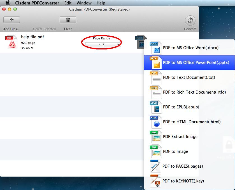Click the PDF to Text Document icon
Screen dimensions: 235x190
pos(157,77)
